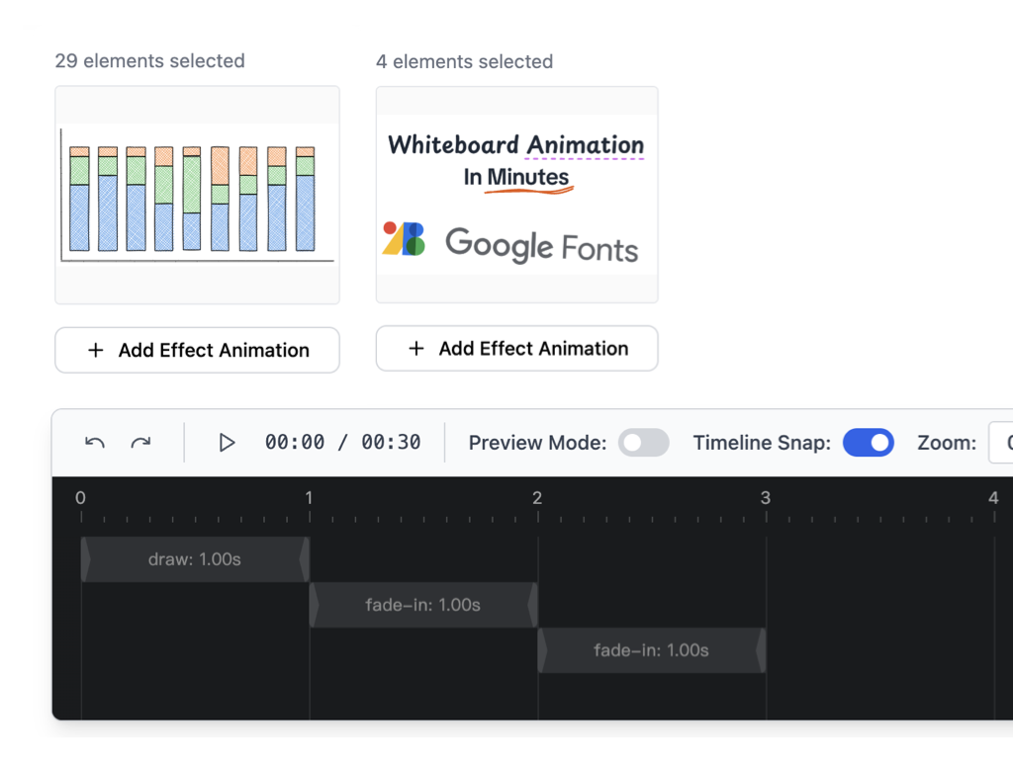Click the 2 second ruler marker
Screen dimensions: 1013x759
(x=537, y=498)
